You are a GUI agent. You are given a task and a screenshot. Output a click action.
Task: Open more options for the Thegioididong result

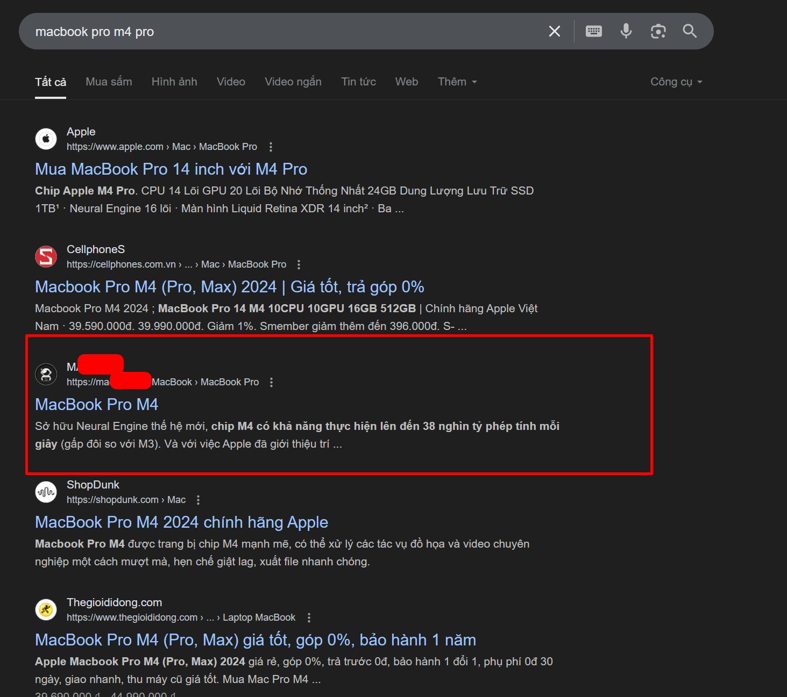[309, 617]
